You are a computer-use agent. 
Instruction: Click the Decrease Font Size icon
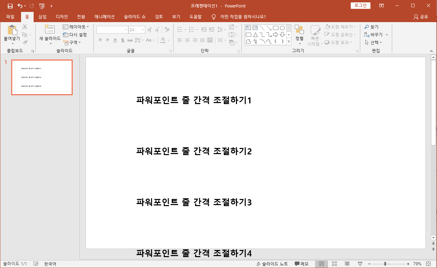(x=157, y=30)
